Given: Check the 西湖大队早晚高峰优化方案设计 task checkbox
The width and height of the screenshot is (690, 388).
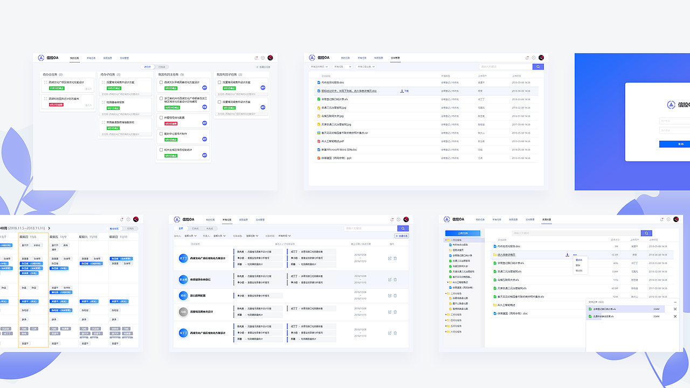Looking at the screenshot, I should point(161,82).
